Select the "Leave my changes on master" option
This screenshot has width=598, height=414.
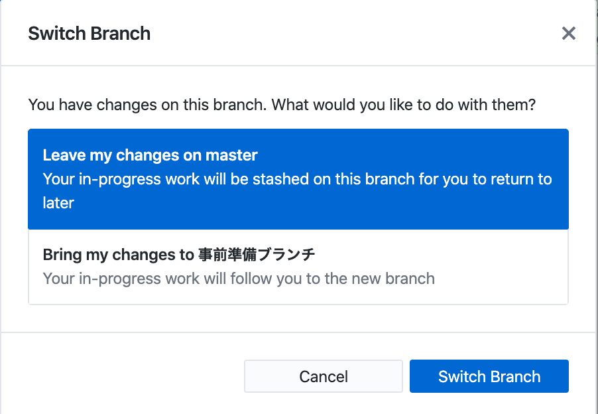[298, 178]
